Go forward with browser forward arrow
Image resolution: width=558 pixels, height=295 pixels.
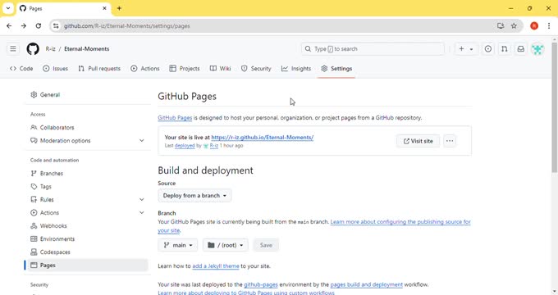point(24,26)
